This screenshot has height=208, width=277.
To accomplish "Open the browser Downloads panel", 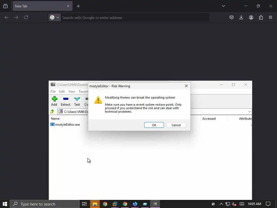I will pos(241,17).
